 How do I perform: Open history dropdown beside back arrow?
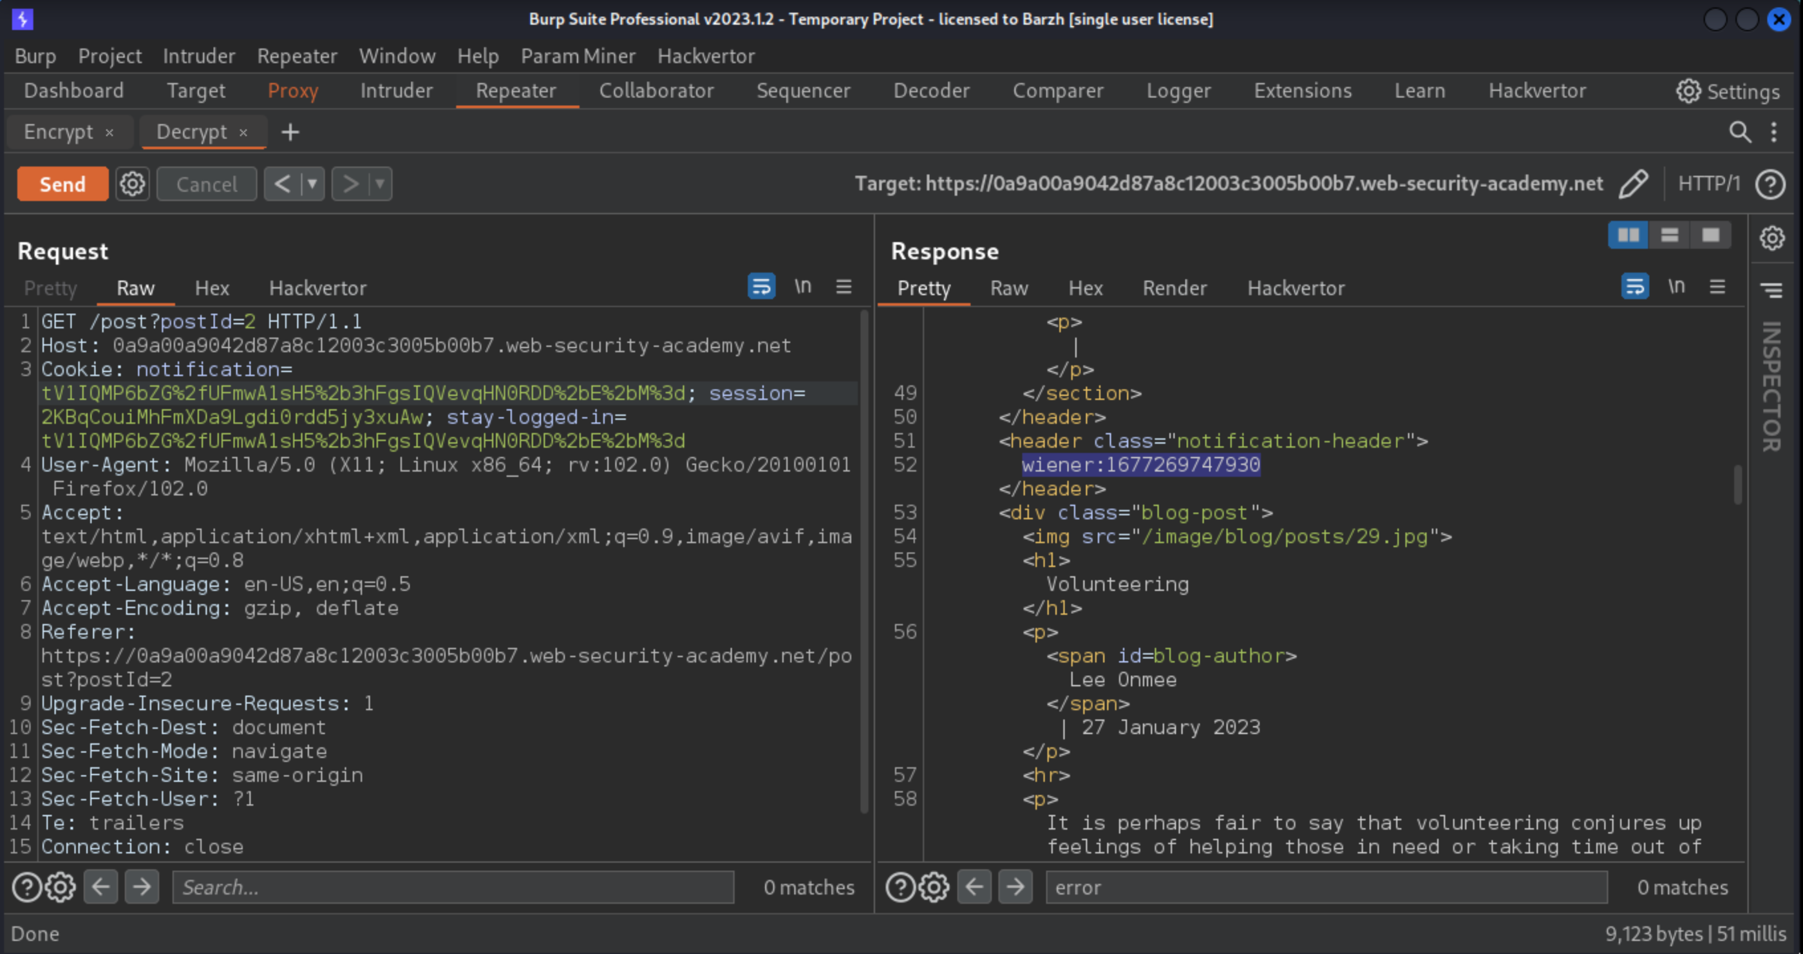point(312,184)
